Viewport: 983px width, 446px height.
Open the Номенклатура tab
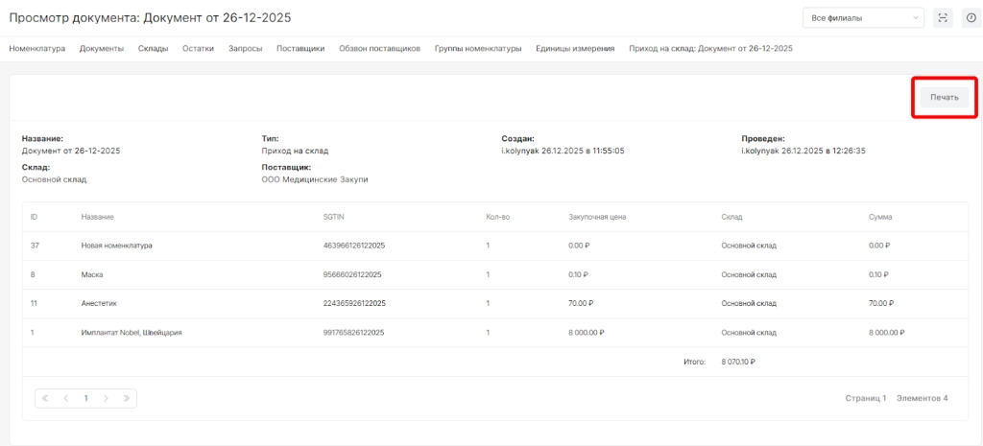(x=36, y=48)
